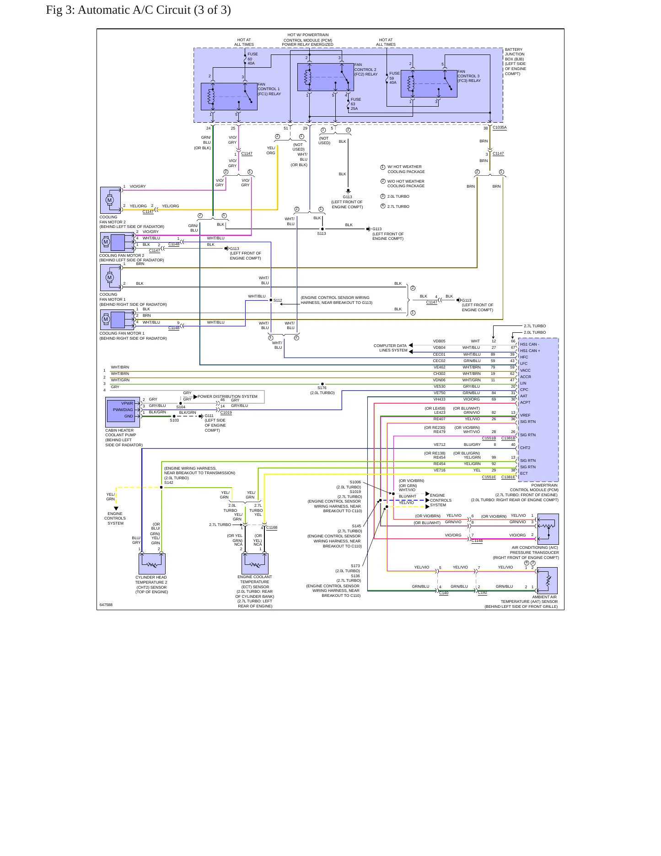This screenshot has width=661, height=856.
Task: Click the 'HS1 CAN +' pin label
Action: coord(530,351)
